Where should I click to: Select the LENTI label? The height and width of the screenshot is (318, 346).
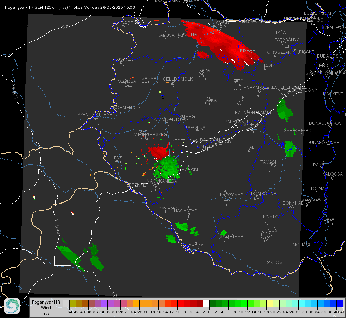[x=117, y=158]
